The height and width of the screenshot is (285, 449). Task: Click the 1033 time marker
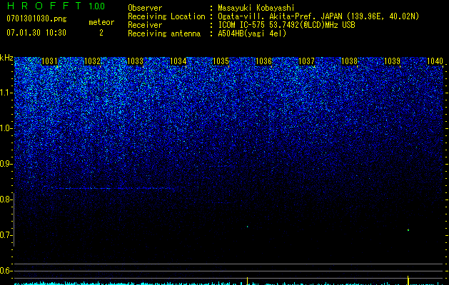(135, 61)
